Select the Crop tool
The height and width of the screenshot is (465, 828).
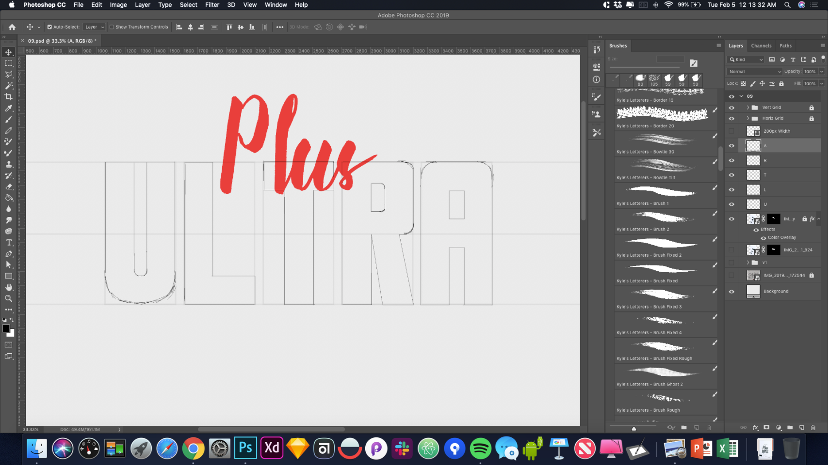tap(9, 97)
